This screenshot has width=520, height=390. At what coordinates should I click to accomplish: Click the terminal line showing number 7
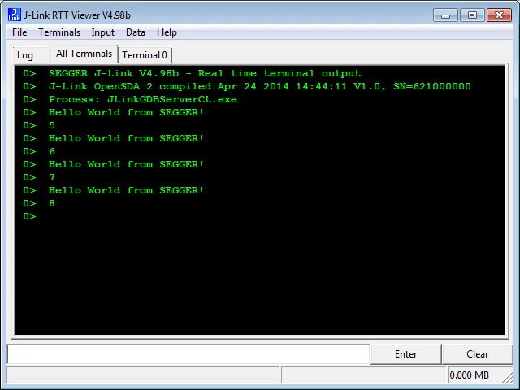pyautogui.click(x=52, y=177)
